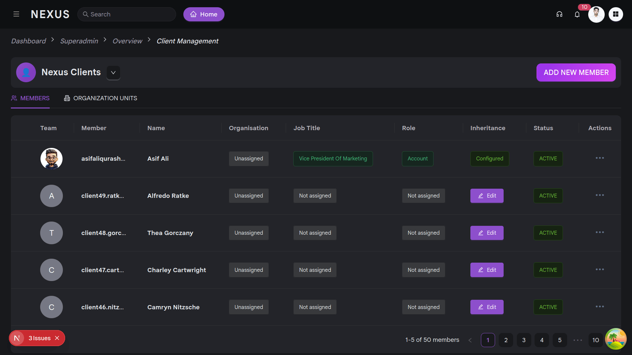
Task: Go to Superadmin breadcrumb
Action: tap(79, 41)
